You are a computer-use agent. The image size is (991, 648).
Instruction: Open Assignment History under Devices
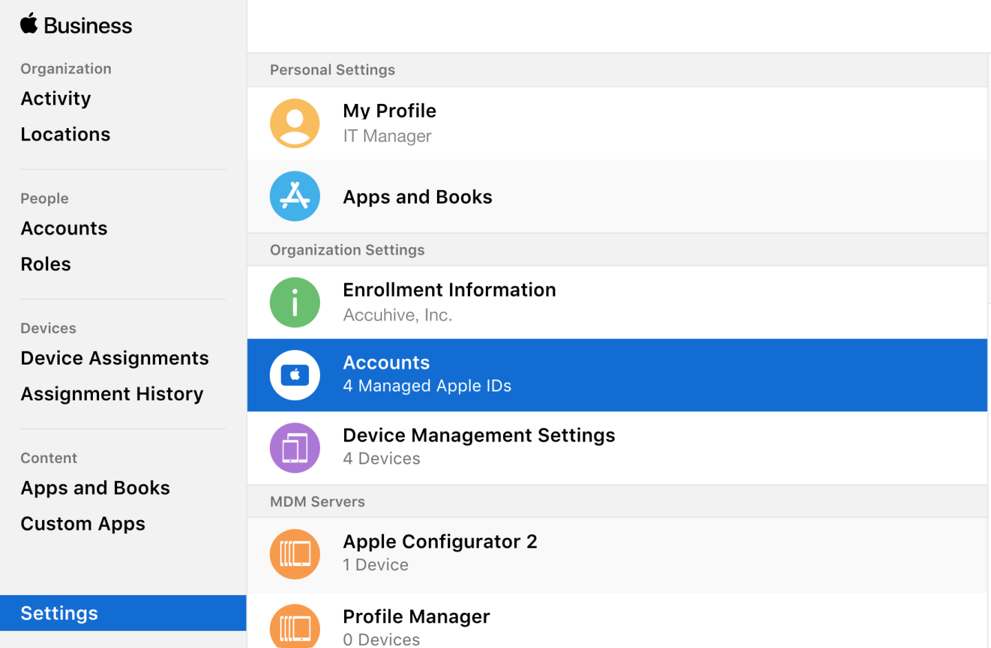(x=111, y=393)
